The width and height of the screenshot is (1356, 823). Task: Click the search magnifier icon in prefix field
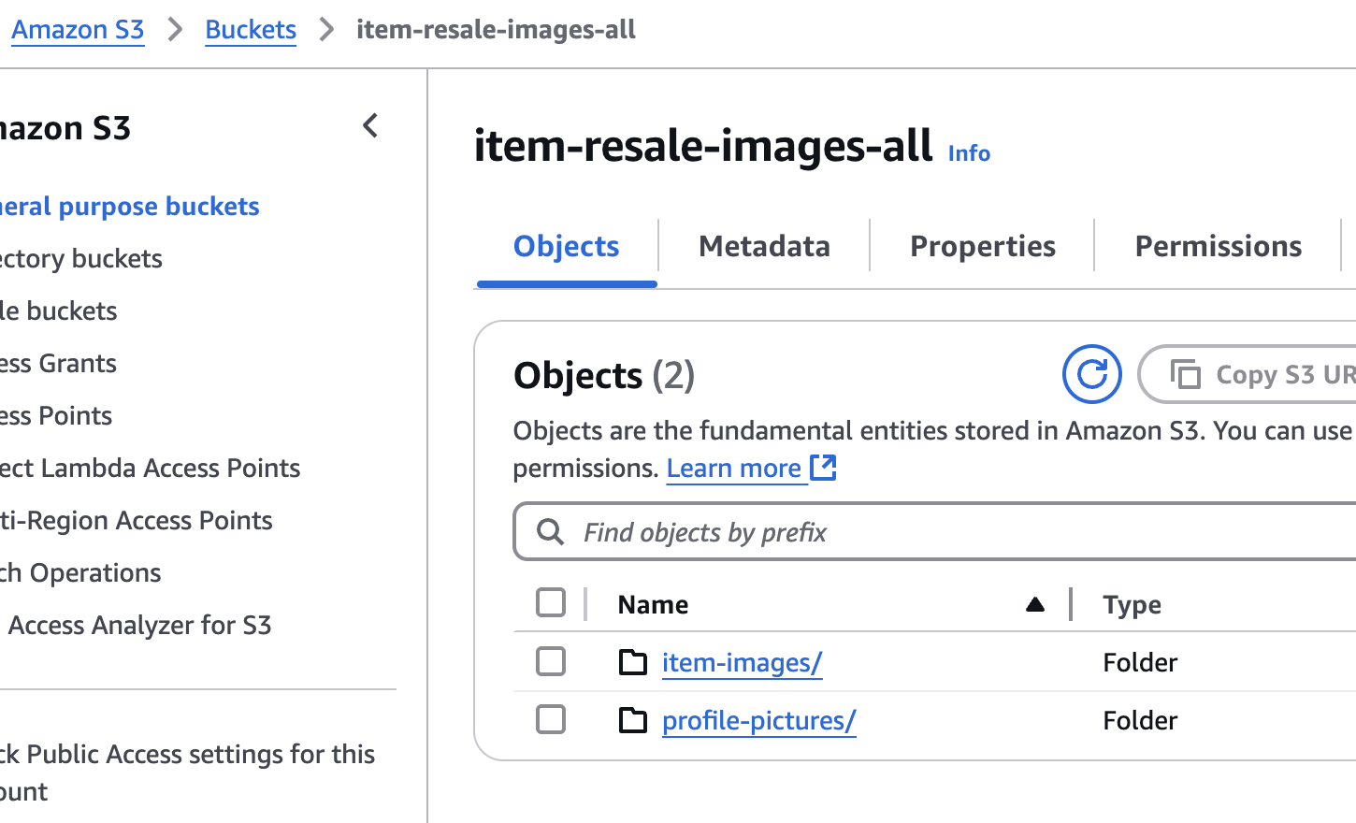click(x=551, y=532)
